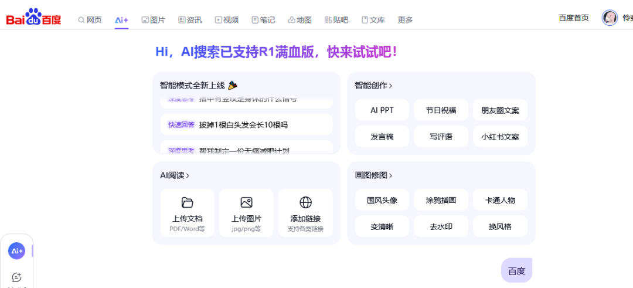
Task: Click the 上传图片 picture icon
Action: coord(246,202)
